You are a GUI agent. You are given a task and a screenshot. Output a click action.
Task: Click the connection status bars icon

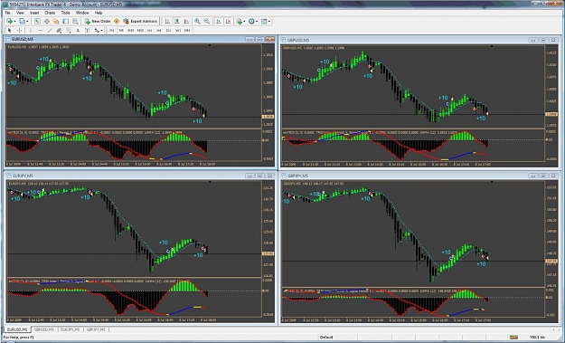coord(513,338)
